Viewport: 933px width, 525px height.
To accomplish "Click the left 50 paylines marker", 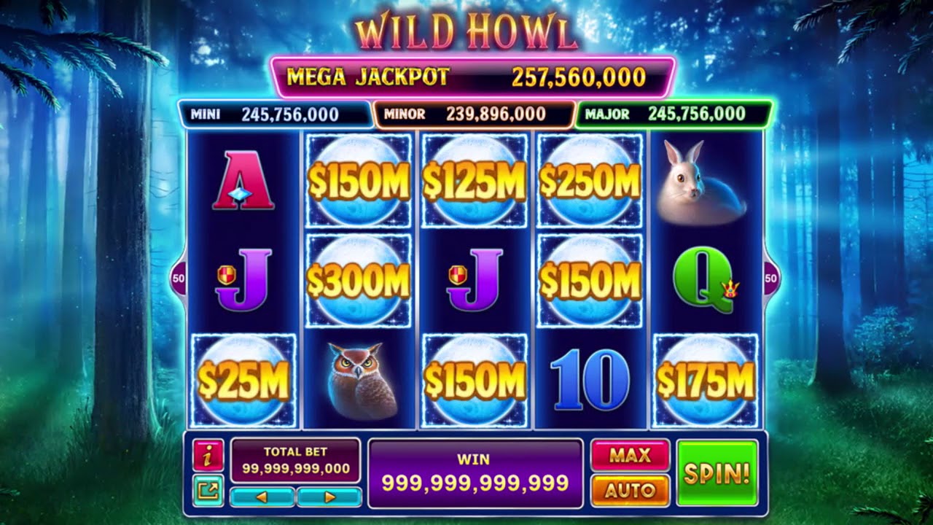I will point(178,278).
